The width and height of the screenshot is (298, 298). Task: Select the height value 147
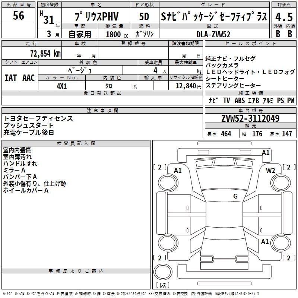coord(287,134)
